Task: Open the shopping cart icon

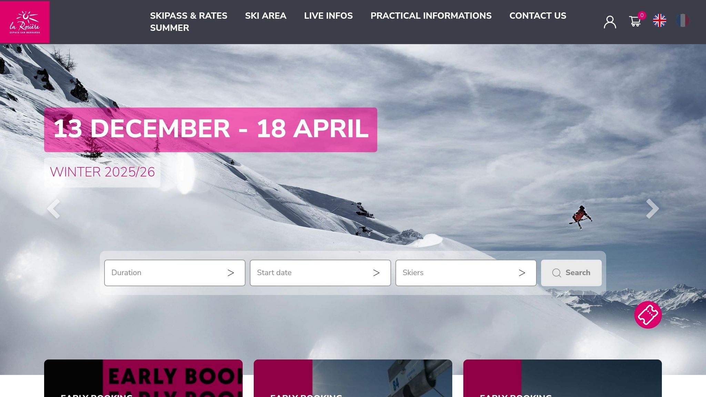Action: click(x=635, y=21)
